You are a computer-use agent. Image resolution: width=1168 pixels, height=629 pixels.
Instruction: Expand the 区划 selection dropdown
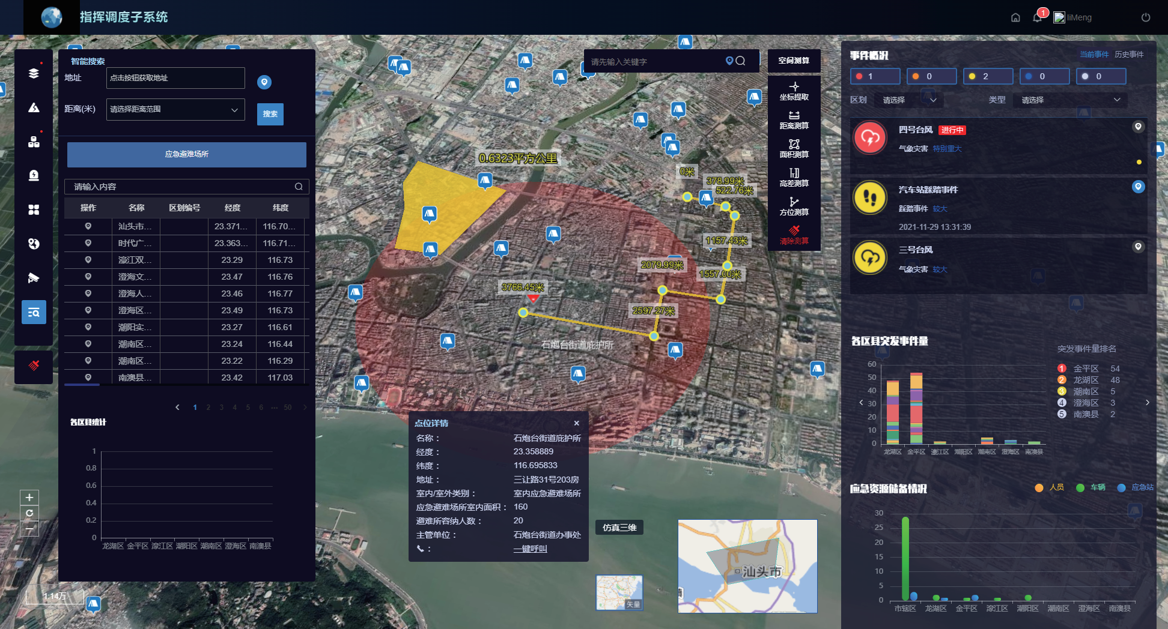(910, 100)
